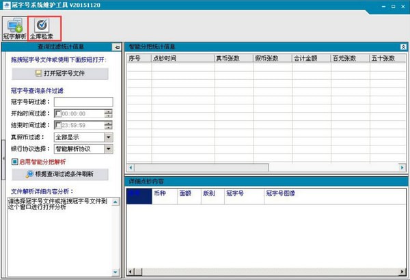The width and height of the screenshot is (410, 280).
Task: Click the pin icon on the left panel header
Action: click(116, 46)
